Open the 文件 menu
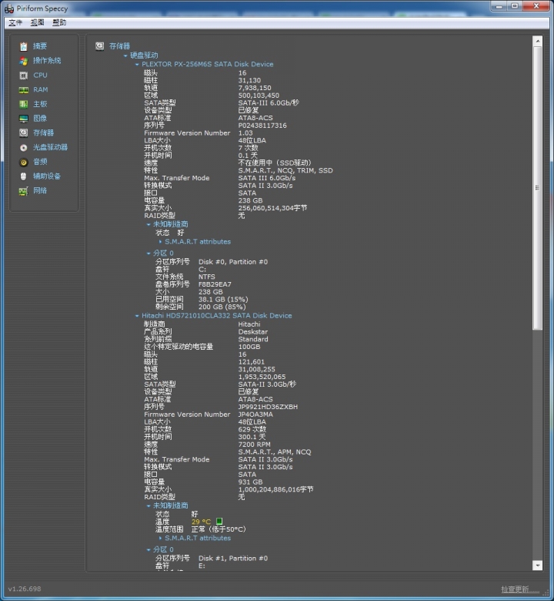Screen dimensions: 554x601 (15, 22)
